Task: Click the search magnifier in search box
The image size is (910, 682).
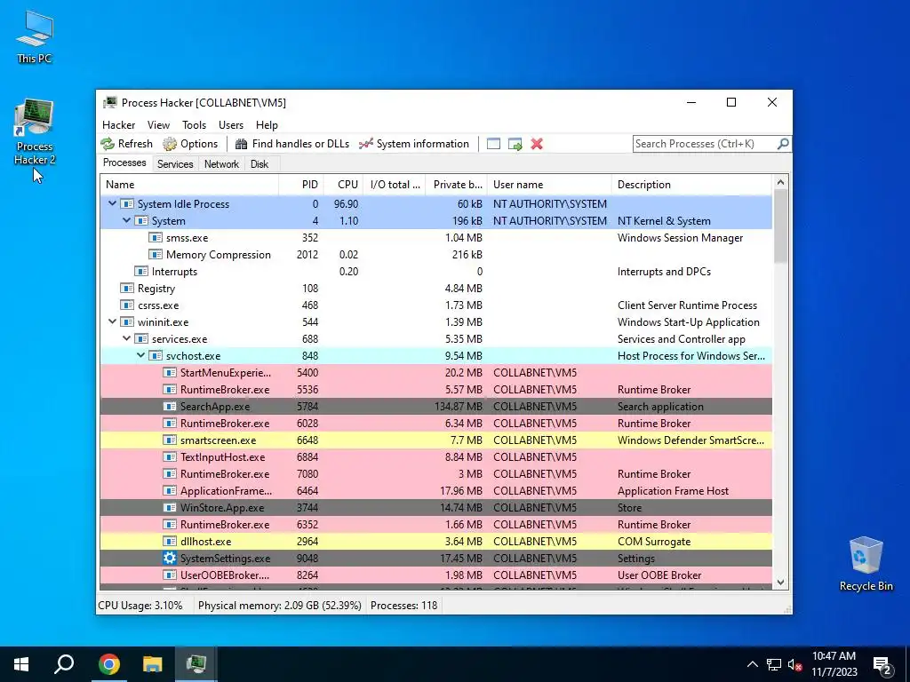Action: [782, 143]
